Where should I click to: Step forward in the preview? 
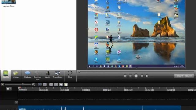[142, 76]
